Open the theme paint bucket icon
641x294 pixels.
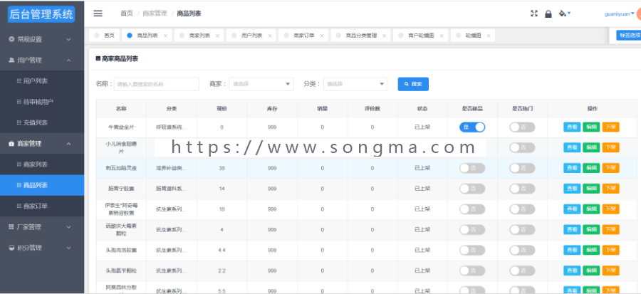[563, 14]
